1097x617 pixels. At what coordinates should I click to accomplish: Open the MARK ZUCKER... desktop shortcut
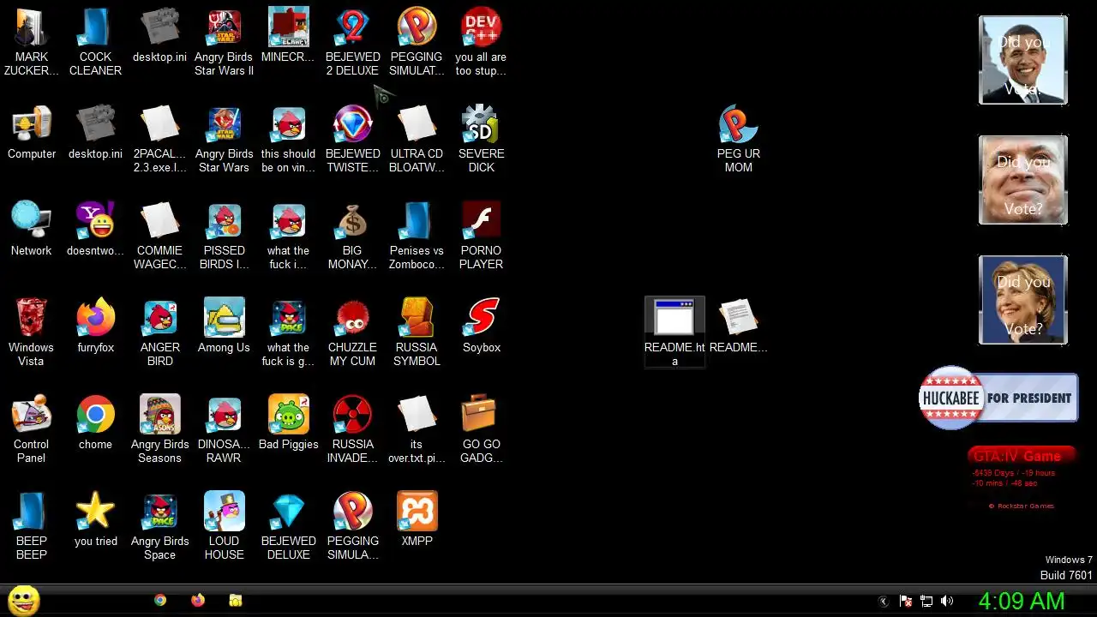tap(32, 42)
